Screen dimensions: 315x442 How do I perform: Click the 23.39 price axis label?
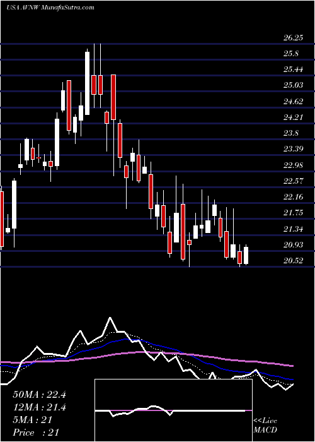pos(293,149)
